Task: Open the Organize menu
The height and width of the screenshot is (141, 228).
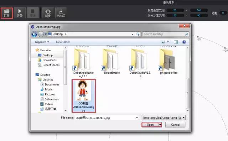Action: pyautogui.click(x=42, y=42)
